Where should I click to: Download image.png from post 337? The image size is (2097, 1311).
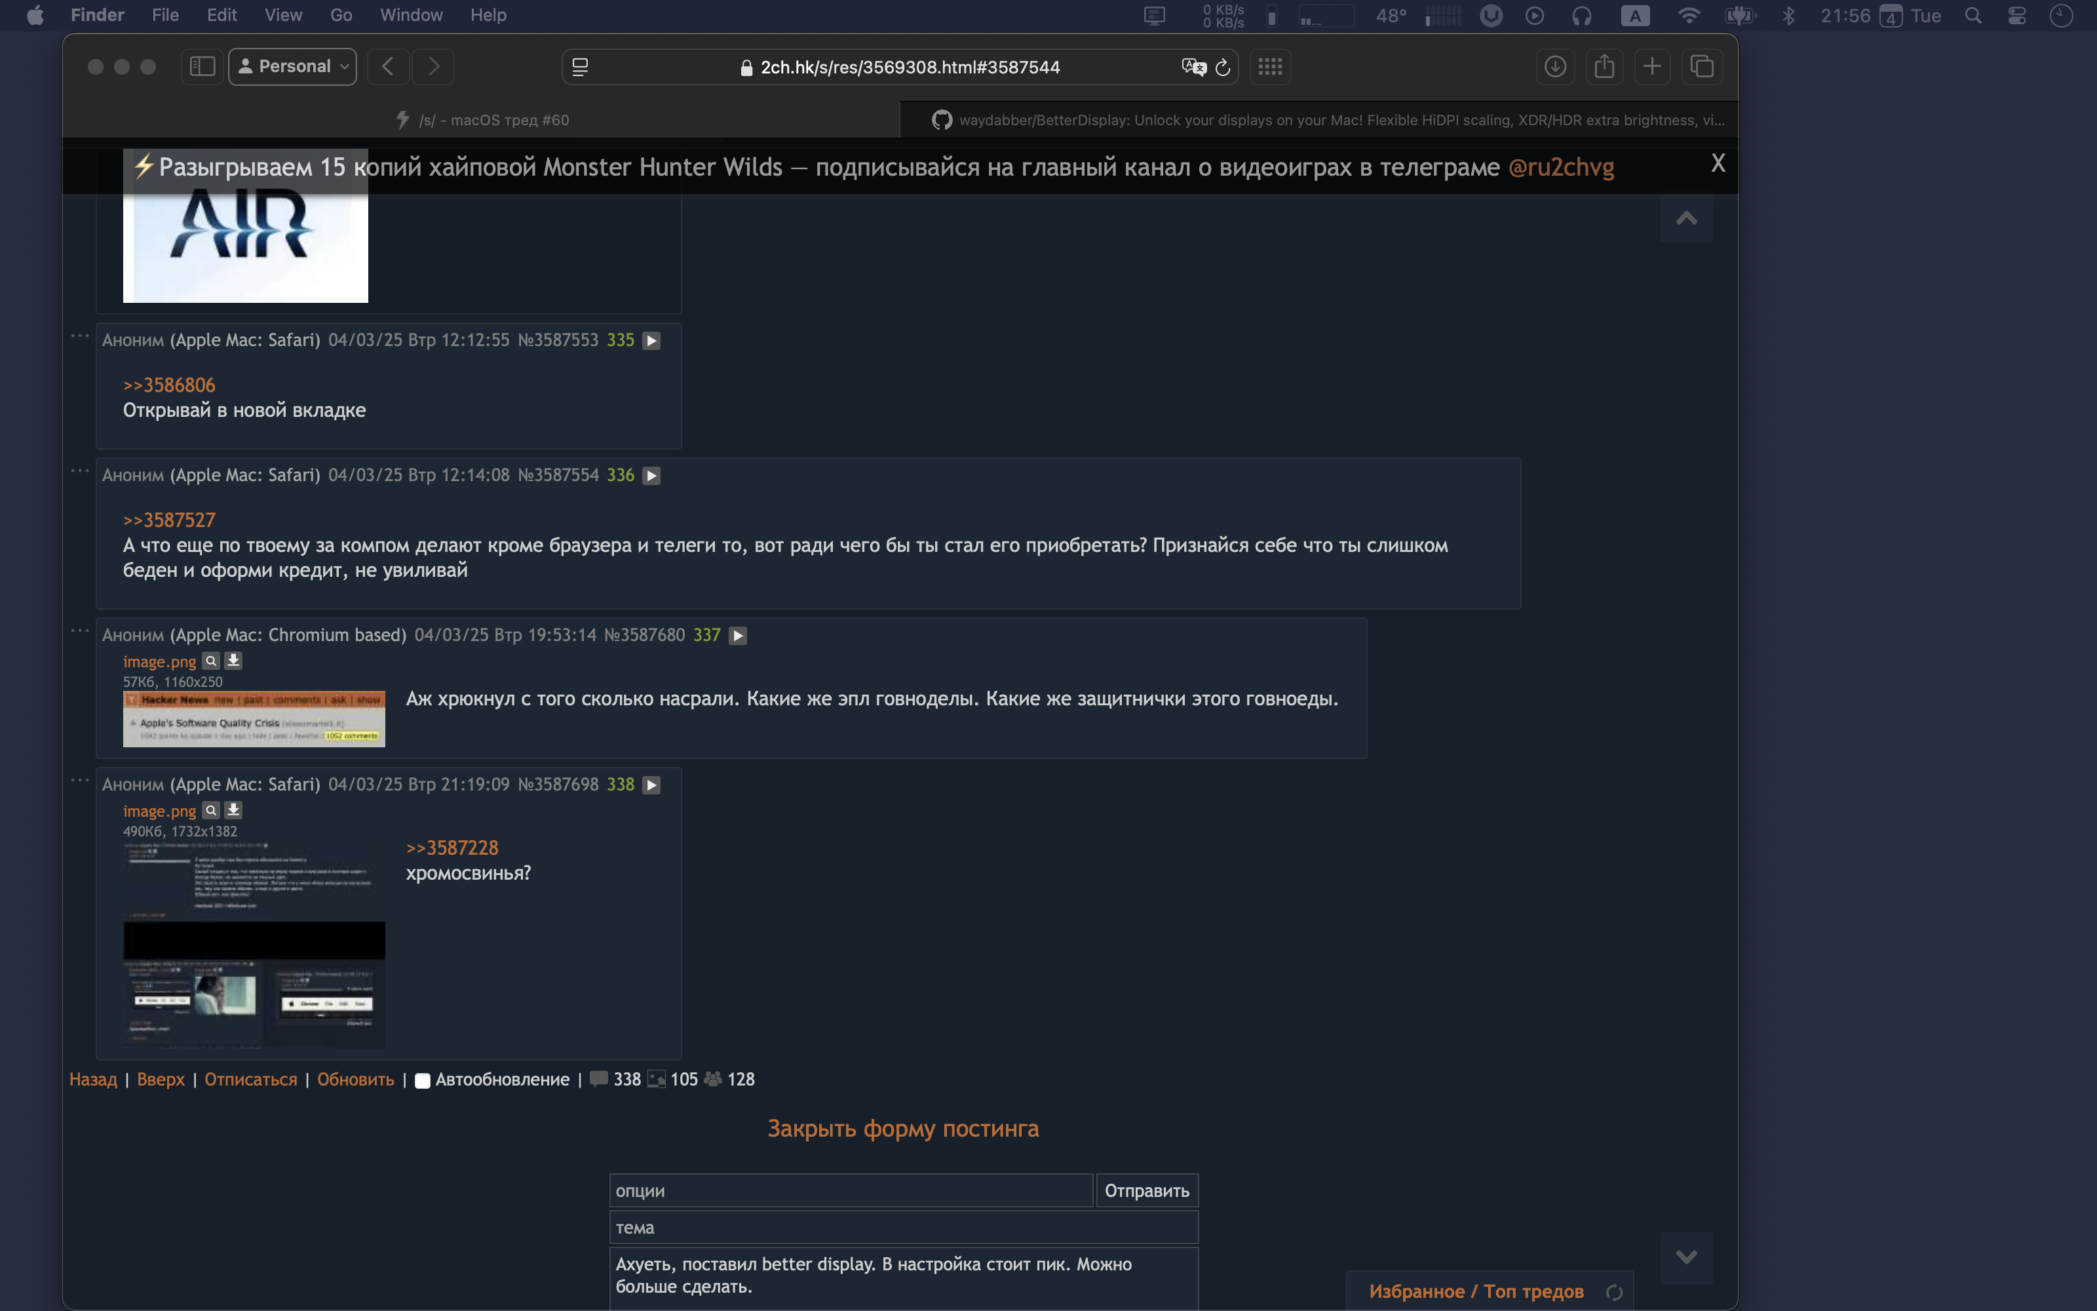[x=233, y=661]
